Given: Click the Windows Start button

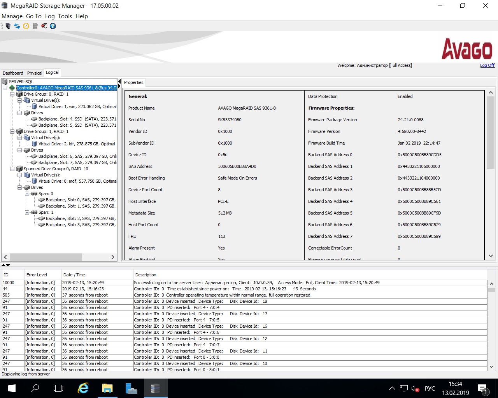Looking at the screenshot, I should pos(11,388).
